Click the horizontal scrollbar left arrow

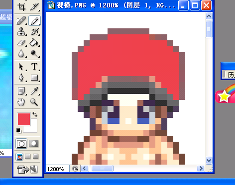[85, 169]
